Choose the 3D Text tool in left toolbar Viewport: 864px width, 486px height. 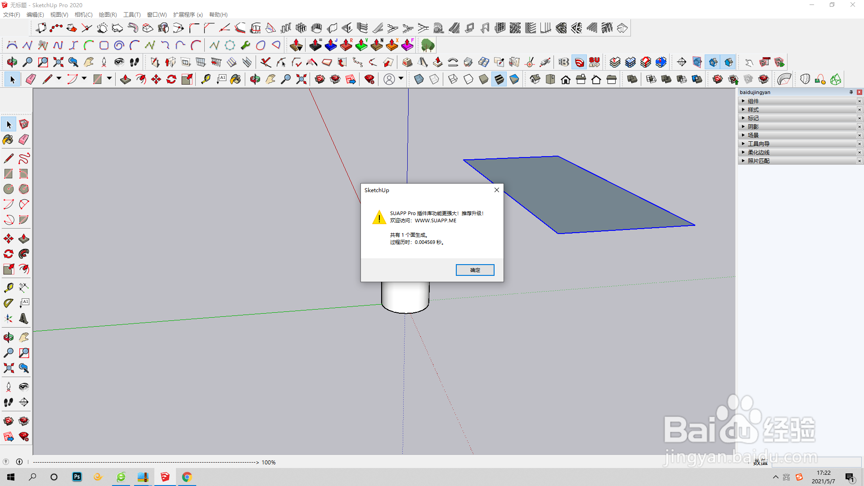pyautogui.click(x=24, y=319)
